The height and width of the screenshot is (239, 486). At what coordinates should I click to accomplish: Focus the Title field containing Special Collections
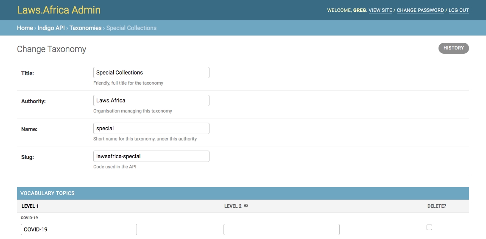point(151,73)
